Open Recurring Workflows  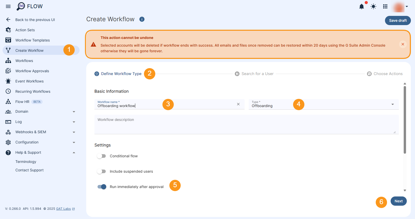(33, 91)
